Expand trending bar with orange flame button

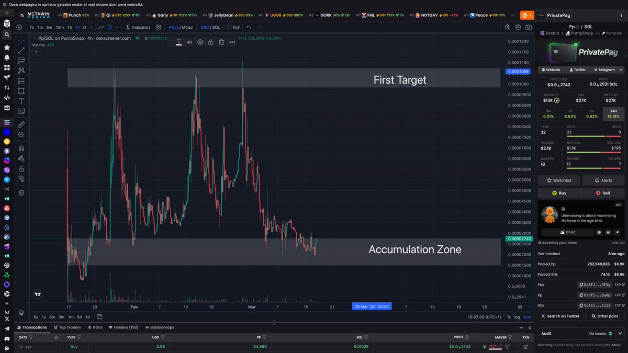pyautogui.click(x=526, y=15)
